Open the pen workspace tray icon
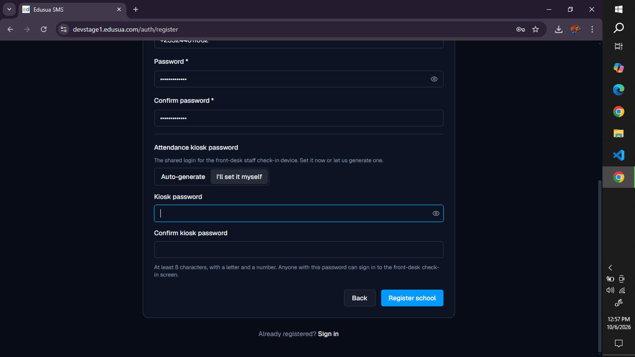The height and width of the screenshot is (357, 635). [619, 303]
